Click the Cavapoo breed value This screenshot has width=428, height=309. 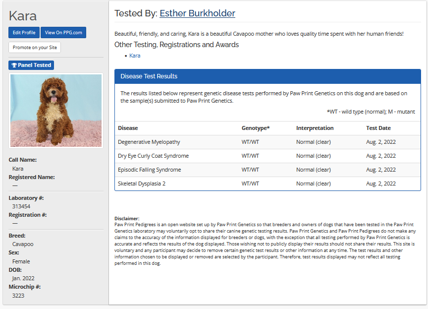(23, 244)
